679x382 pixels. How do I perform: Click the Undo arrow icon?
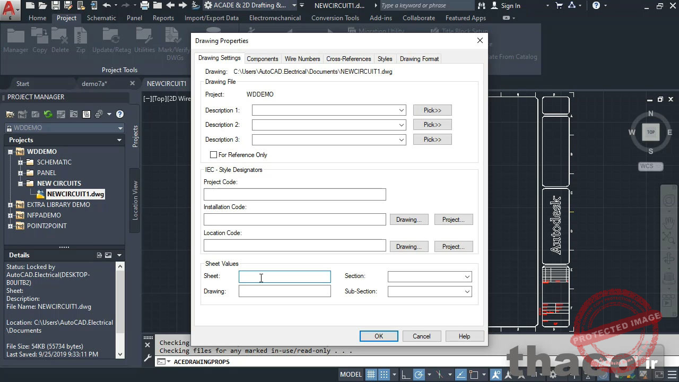coord(107,5)
